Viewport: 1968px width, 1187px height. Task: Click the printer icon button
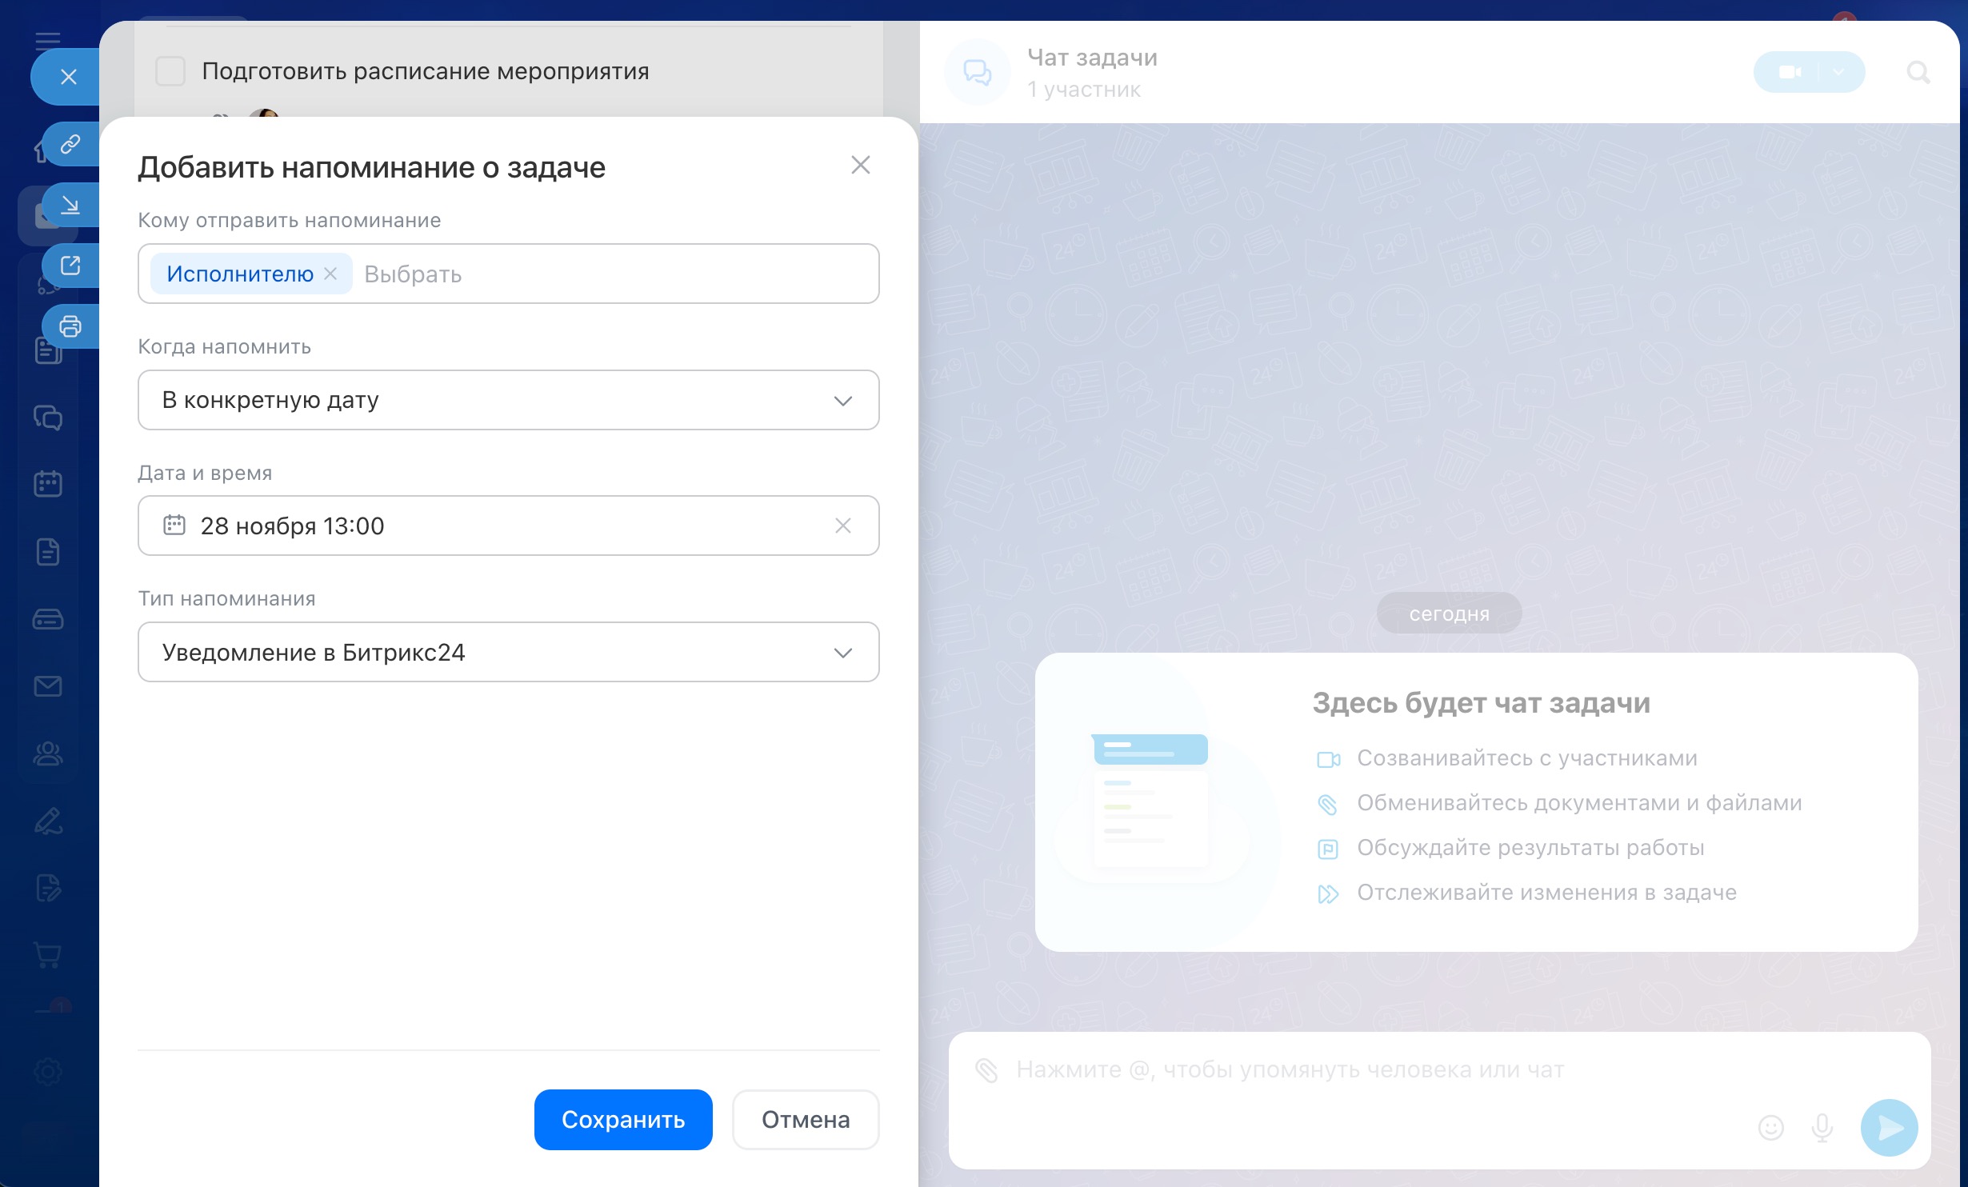tap(70, 326)
